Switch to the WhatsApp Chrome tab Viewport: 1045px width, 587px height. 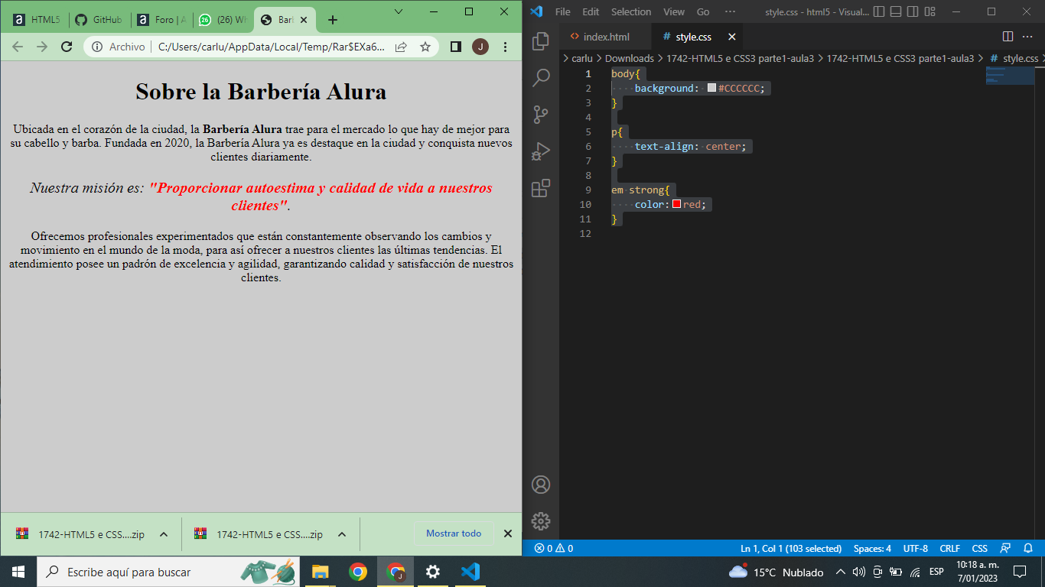(x=222, y=20)
